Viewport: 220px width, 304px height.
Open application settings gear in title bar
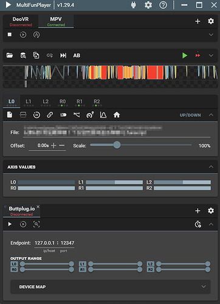[148, 5]
